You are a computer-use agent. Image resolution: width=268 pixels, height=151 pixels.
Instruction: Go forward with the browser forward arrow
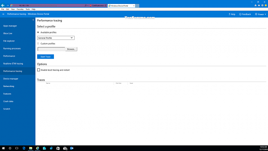[x=8, y=5]
